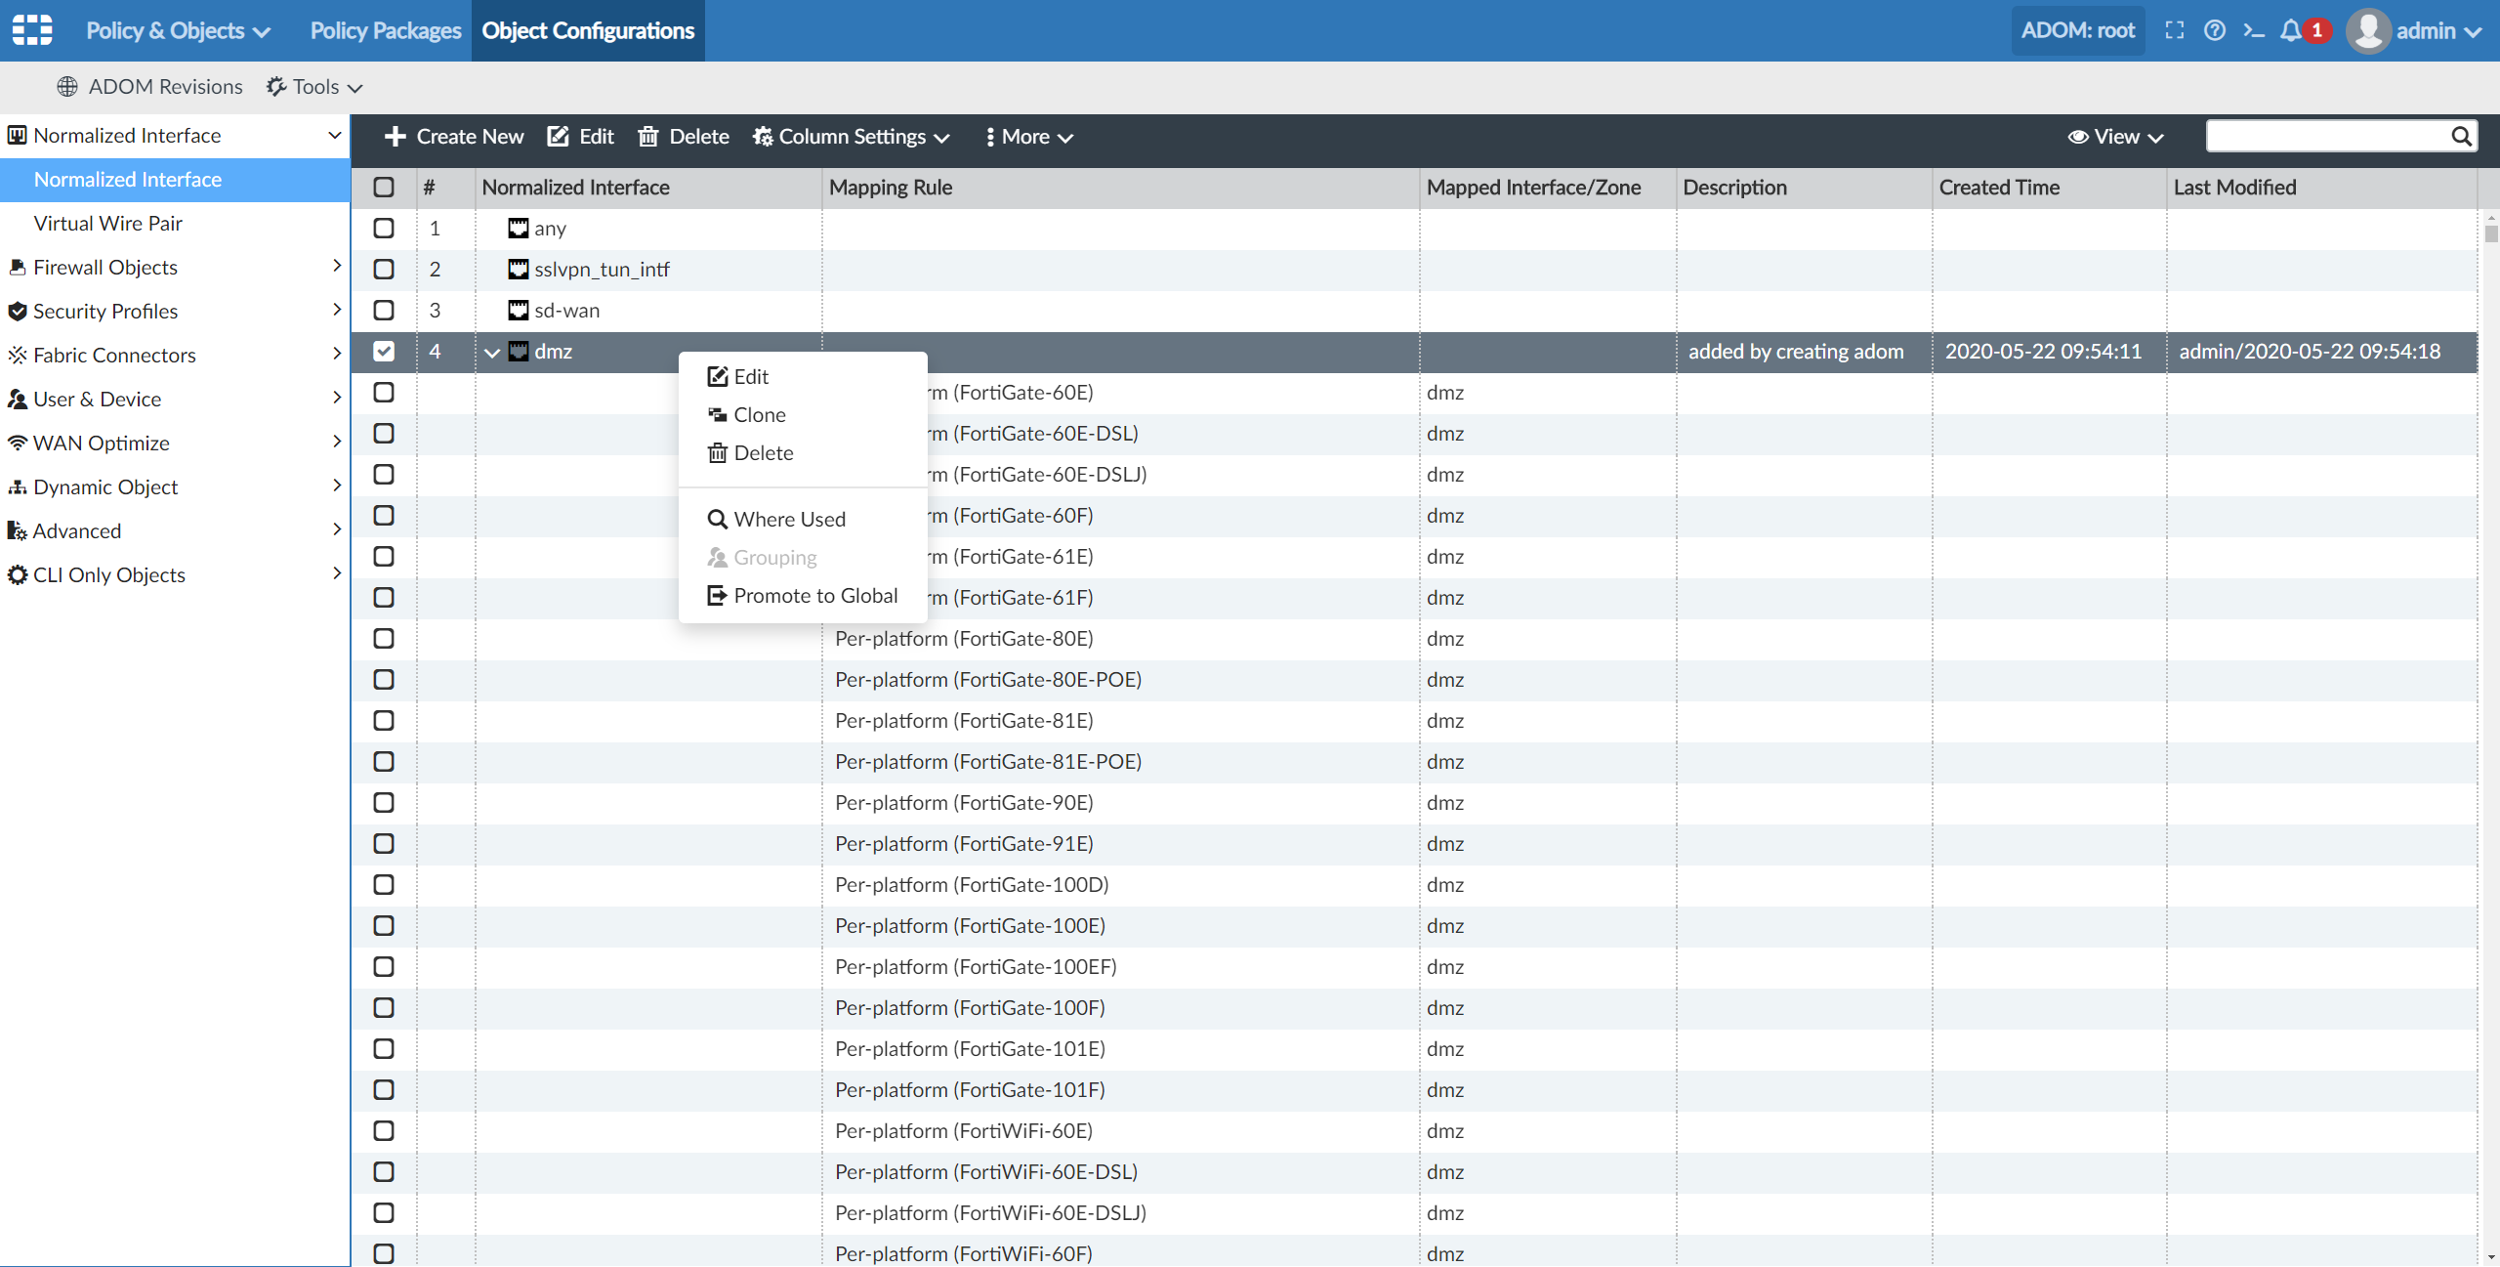Viewport: 2500px width, 1267px height.
Task: Click the Create New button
Action: click(x=454, y=137)
